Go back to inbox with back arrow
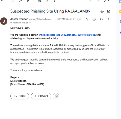Image resolution: width=121 pixels, height=119 pixels. tap(2, 1)
